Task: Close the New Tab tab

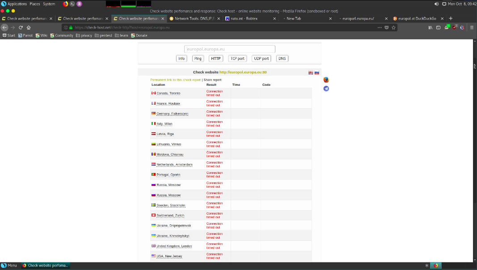Action: point(330,18)
